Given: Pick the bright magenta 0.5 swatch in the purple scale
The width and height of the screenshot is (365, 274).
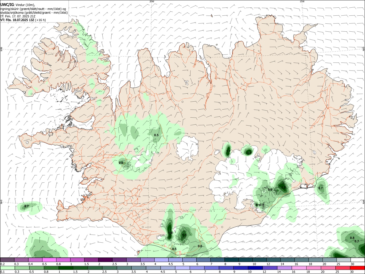Looking at the screenshot, I should pyautogui.click(x=49, y=260).
